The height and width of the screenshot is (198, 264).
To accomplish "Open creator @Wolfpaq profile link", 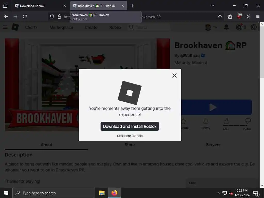I will [x=190, y=56].
